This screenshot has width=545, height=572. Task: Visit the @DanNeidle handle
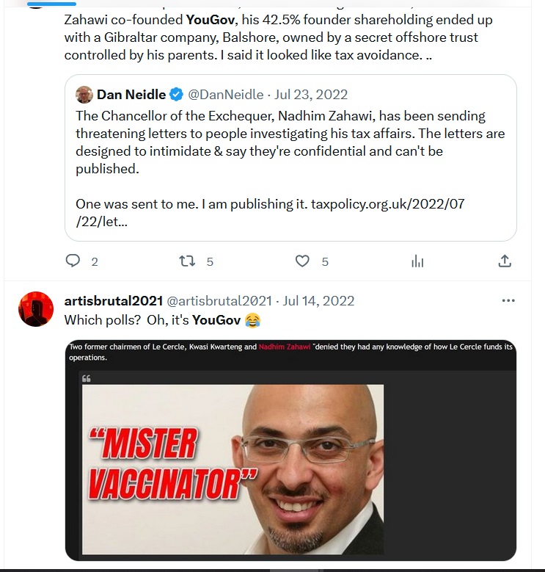tap(225, 95)
